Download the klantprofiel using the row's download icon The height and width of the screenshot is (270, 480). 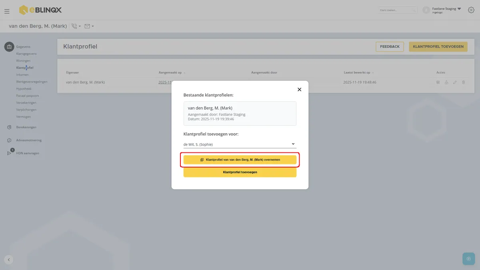[446, 82]
